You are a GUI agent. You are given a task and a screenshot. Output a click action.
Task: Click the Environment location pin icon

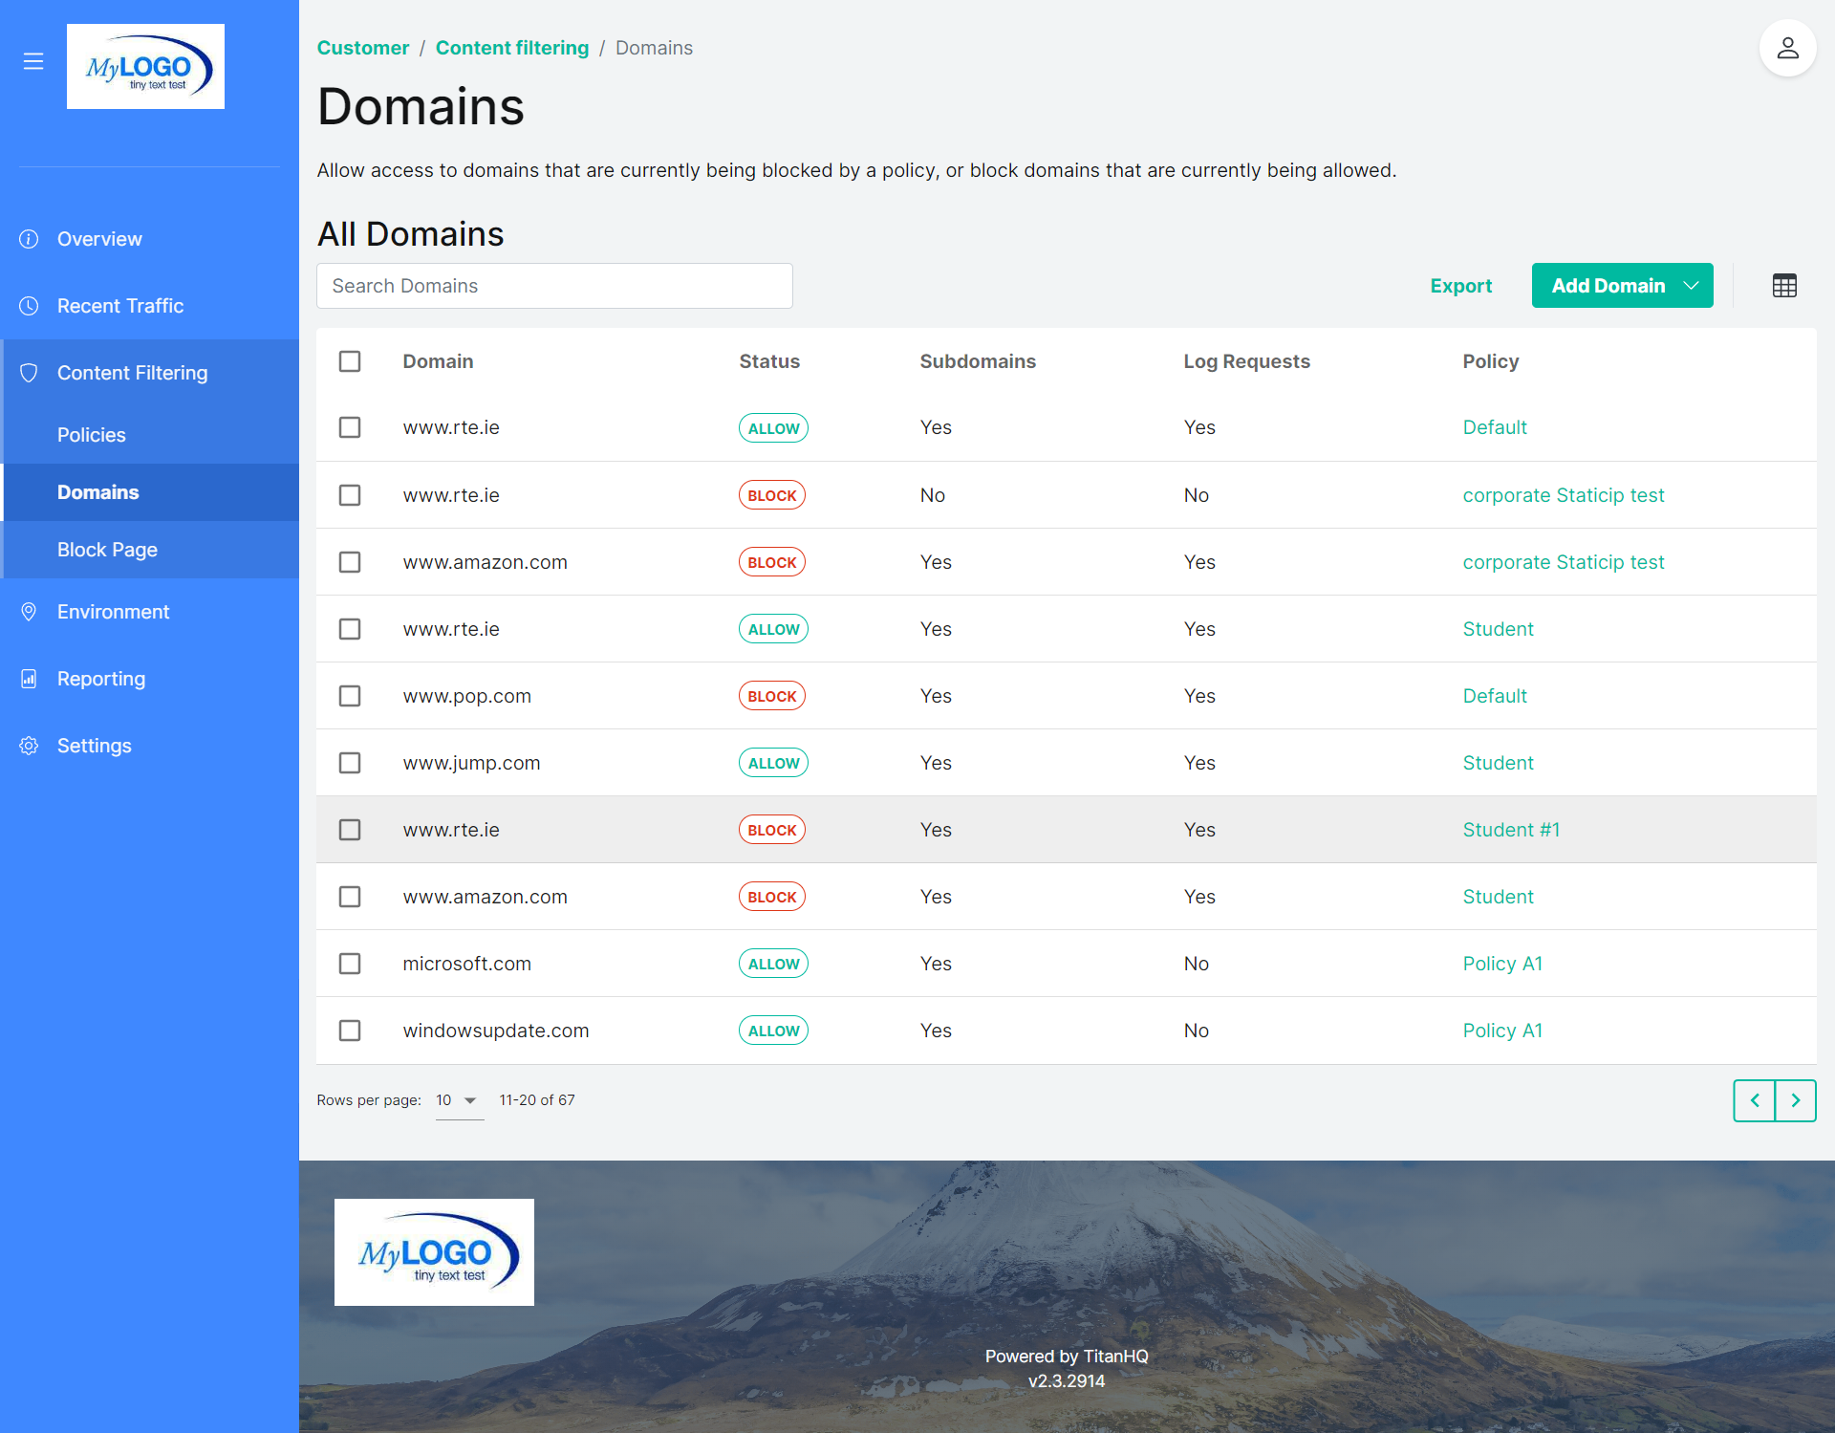(29, 611)
